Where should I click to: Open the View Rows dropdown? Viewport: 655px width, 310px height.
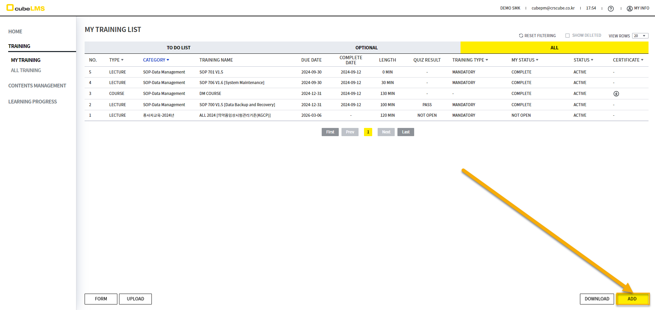pyautogui.click(x=640, y=36)
